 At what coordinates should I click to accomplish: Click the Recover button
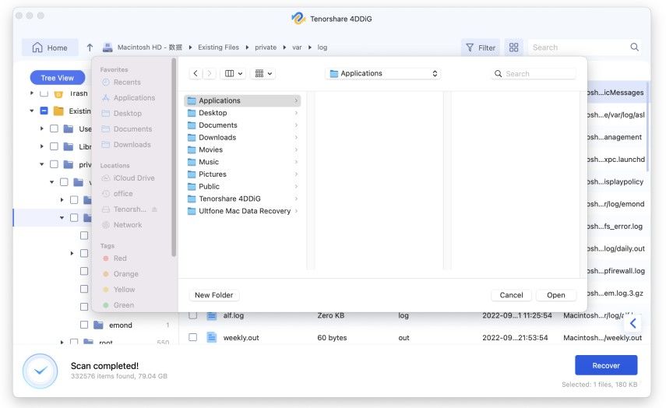(605, 365)
